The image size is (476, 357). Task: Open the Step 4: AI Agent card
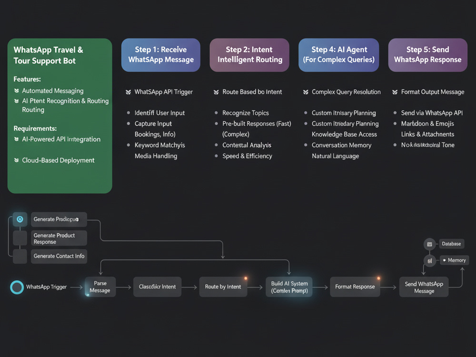coord(339,55)
